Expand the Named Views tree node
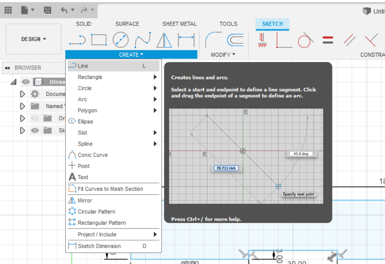Screen dimensions: 385x264 pos(22,106)
